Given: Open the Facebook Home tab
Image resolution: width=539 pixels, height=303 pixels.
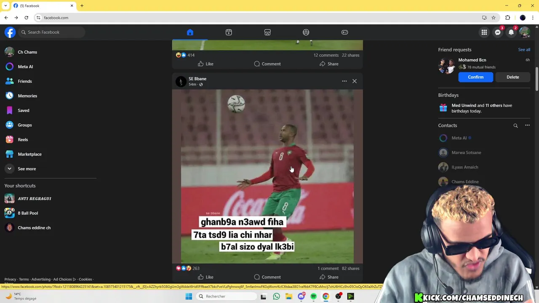Looking at the screenshot, I should point(190,32).
